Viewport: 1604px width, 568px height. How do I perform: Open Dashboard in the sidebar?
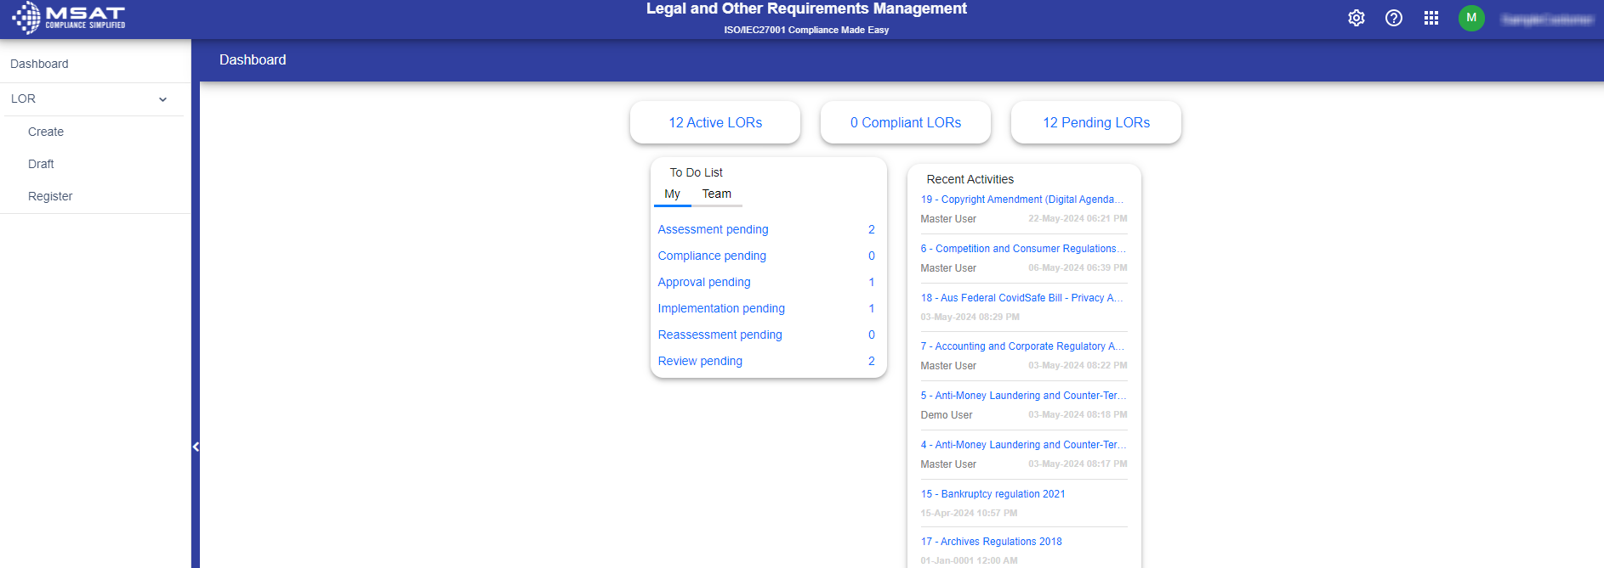click(x=39, y=64)
